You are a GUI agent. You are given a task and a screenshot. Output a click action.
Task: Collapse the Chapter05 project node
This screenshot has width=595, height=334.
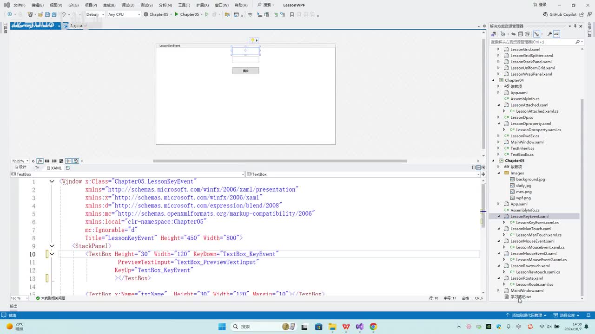pos(494,161)
